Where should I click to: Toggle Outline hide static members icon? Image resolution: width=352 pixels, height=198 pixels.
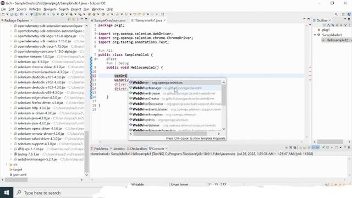tap(337, 25)
